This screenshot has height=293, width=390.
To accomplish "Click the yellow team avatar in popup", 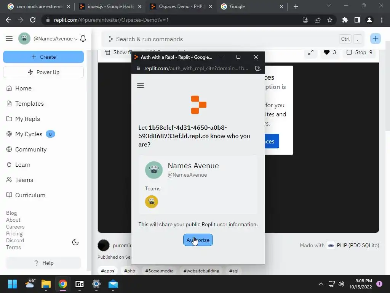I will click(152, 202).
